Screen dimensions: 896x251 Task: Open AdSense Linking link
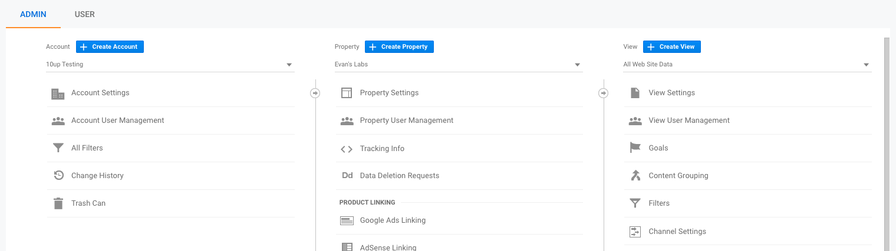388,247
